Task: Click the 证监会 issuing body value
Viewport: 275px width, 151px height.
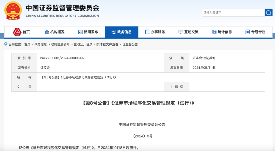Action: (x=45, y=68)
